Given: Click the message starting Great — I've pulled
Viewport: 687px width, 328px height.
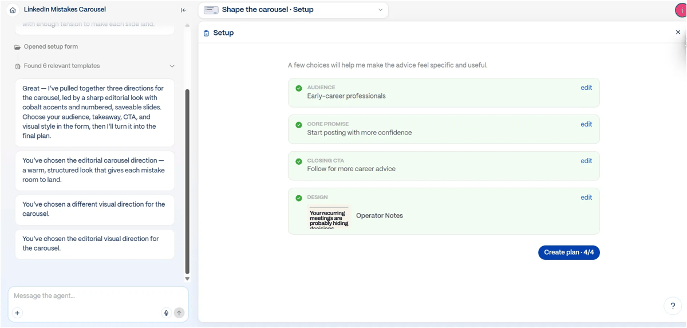Looking at the screenshot, I should click(x=95, y=112).
